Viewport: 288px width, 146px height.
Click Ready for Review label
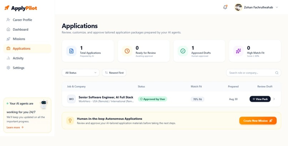pos(146,53)
